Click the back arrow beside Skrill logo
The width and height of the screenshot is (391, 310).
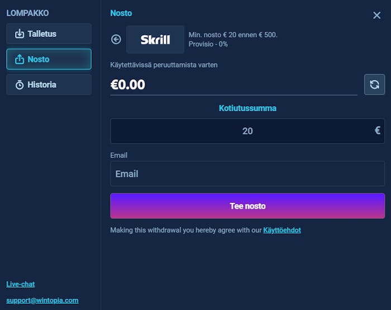tap(116, 39)
